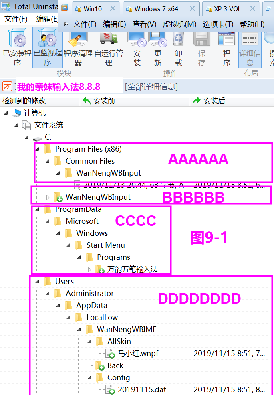Click the VMware home icon
Image resolution: width=274 pixels, height=395 pixels.
click(x=65, y=8)
